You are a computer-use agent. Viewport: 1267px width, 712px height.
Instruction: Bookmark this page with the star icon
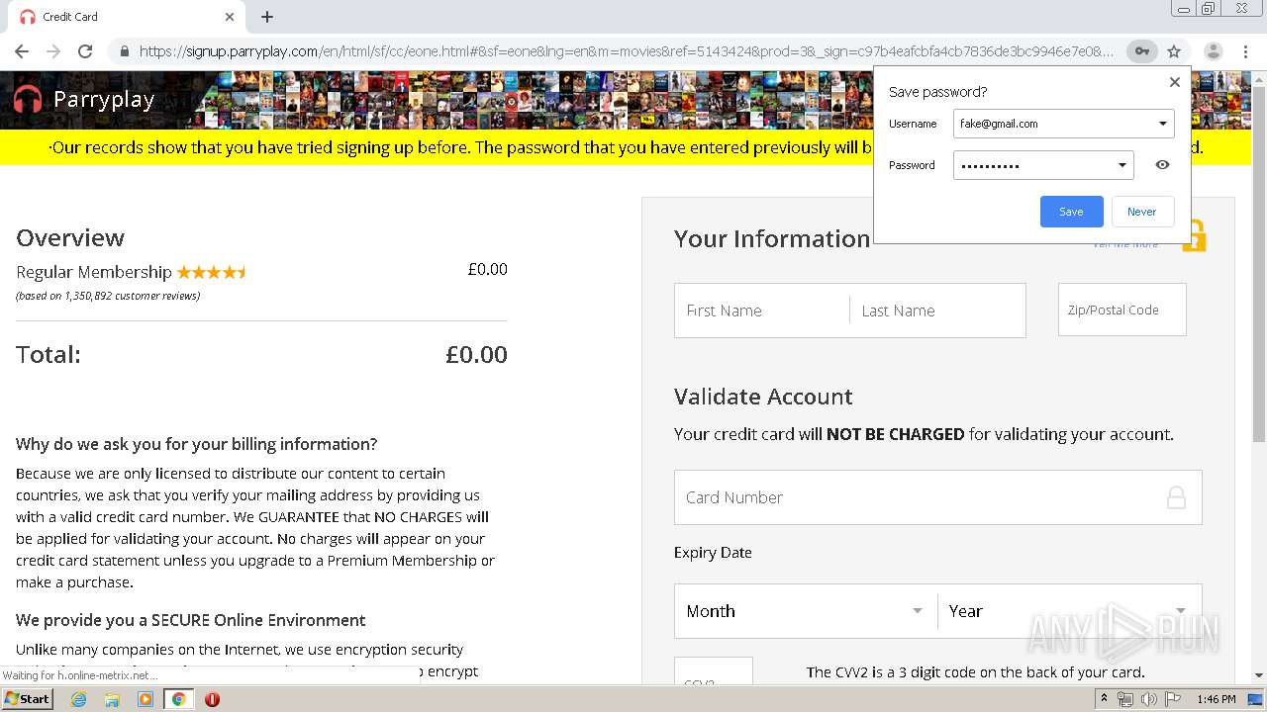pyautogui.click(x=1174, y=51)
